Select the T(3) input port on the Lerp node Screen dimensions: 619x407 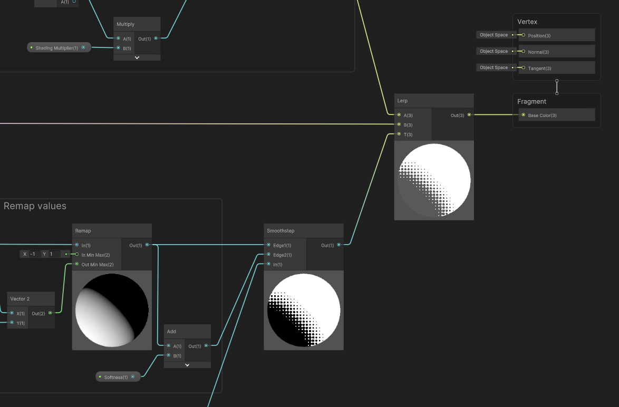400,134
